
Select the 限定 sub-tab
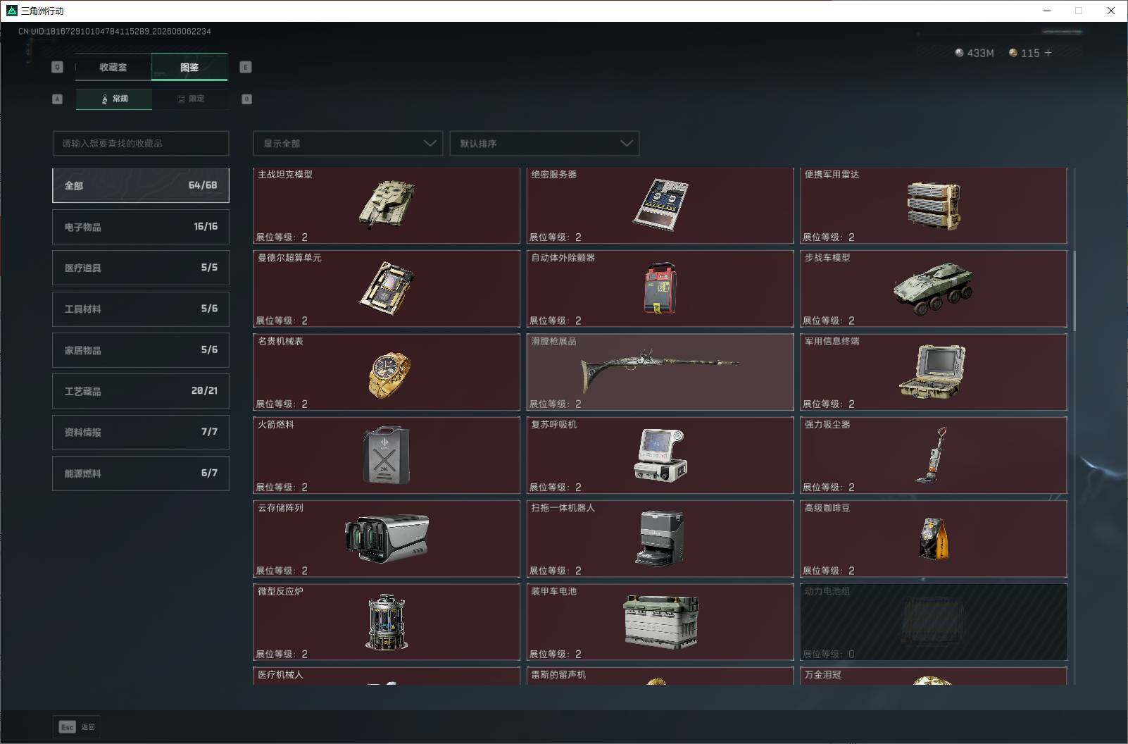190,99
